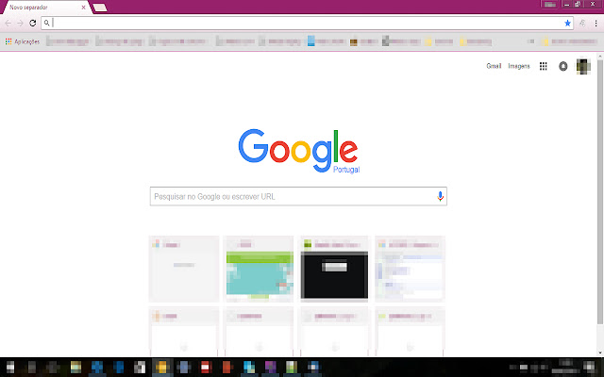Open the Aplicações apps shortcut
This screenshot has height=377, width=604.
pos(23,41)
